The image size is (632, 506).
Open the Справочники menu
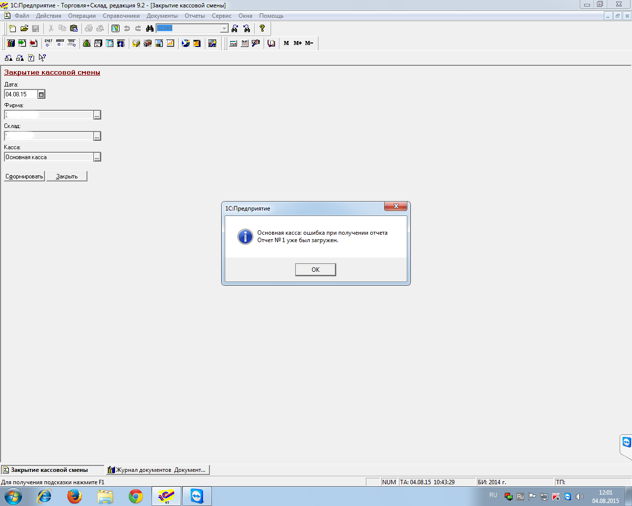[x=121, y=16]
